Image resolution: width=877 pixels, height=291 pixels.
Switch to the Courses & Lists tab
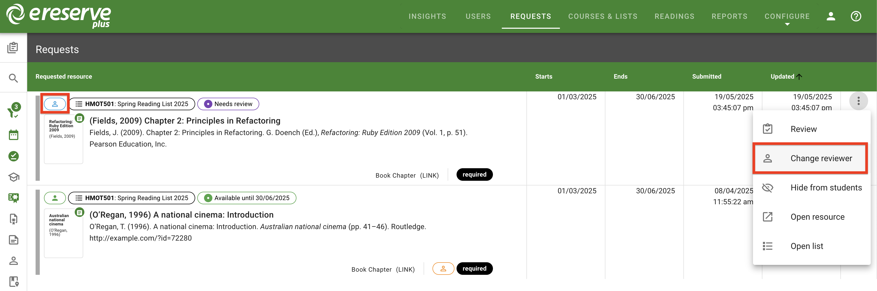[603, 16]
